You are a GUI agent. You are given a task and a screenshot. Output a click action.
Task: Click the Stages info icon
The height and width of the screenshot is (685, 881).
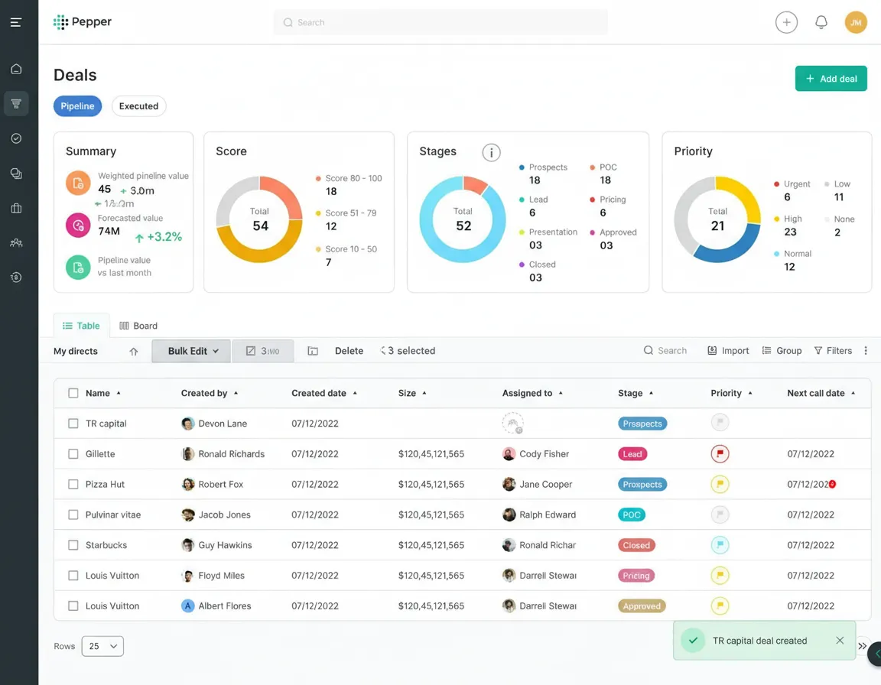(x=491, y=152)
